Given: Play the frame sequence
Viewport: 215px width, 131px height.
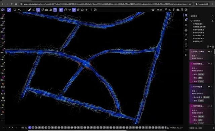Looking at the screenshot, I should tap(9, 128).
